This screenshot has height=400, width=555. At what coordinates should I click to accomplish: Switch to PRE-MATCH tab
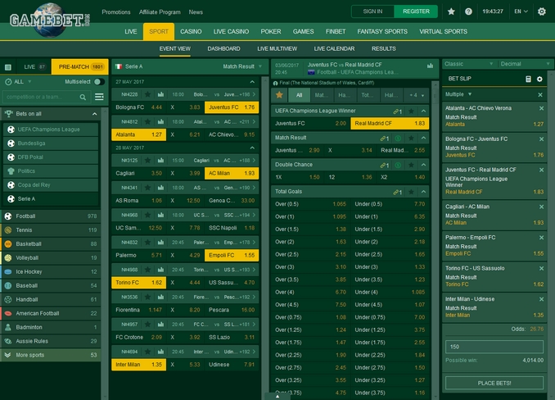80,66
